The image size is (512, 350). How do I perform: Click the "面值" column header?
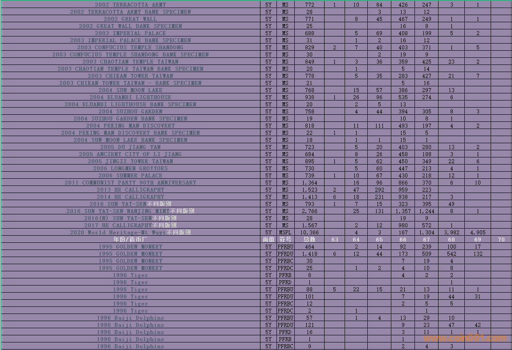point(268,239)
